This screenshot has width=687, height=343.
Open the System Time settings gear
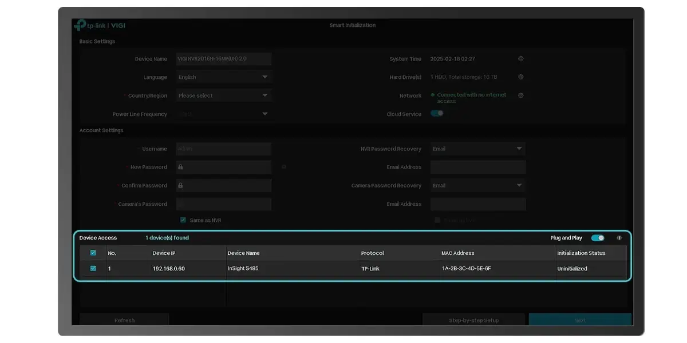point(520,59)
